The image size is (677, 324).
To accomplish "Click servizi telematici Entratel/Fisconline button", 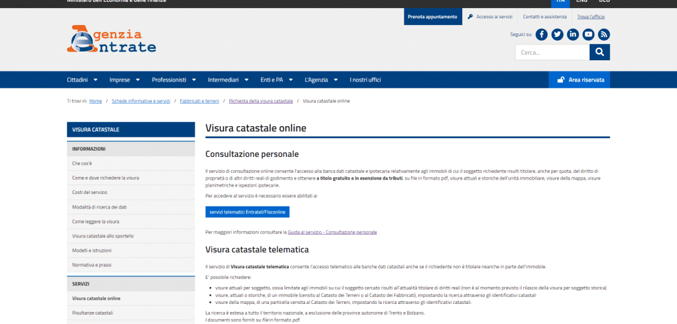I will [247, 212].
